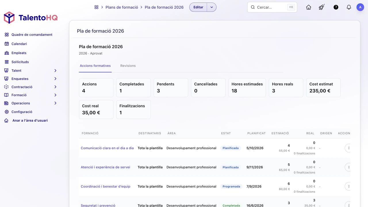This screenshot has height=207, width=368.
Task: Click the Accions 4 summary card
Action: tap(96, 88)
